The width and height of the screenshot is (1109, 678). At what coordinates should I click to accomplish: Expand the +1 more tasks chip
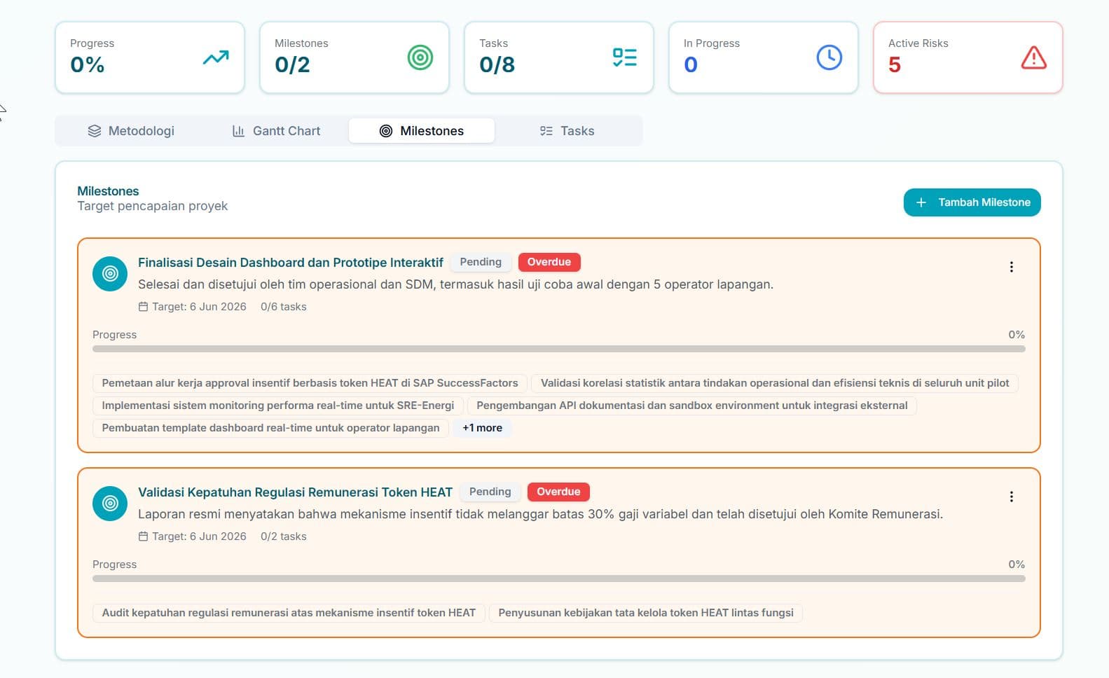(x=482, y=428)
